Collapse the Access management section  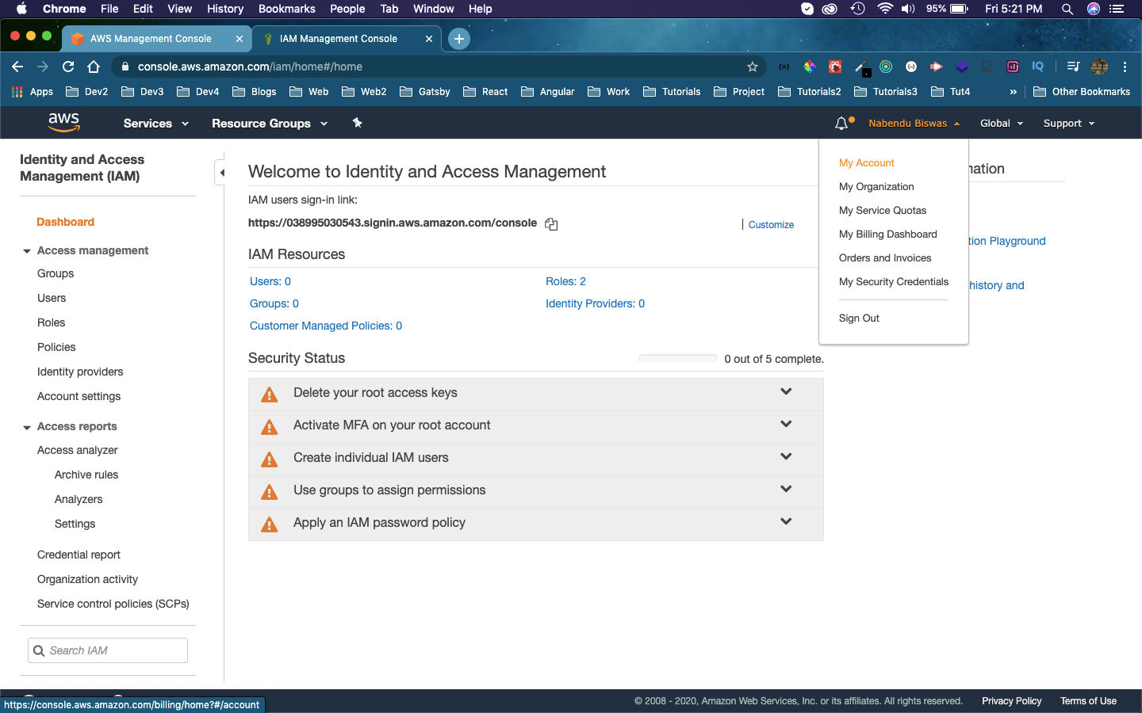point(27,251)
